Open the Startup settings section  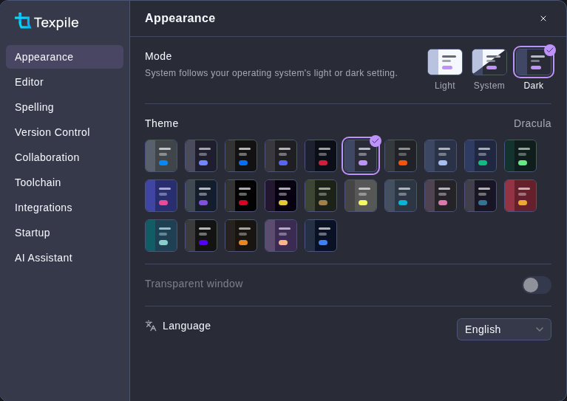point(65,233)
